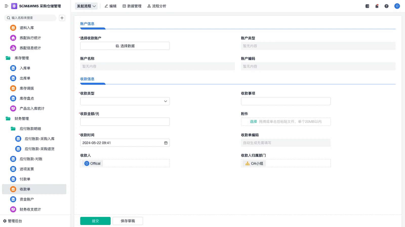The image size is (405, 227).
Task: Select 收款单 in sidebar
Action: [x=34, y=189]
